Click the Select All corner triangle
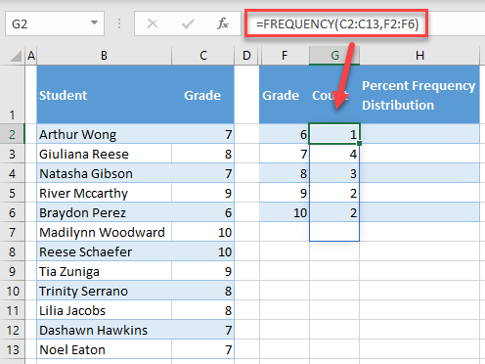The image size is (485, 364). [x=16, y=56]
